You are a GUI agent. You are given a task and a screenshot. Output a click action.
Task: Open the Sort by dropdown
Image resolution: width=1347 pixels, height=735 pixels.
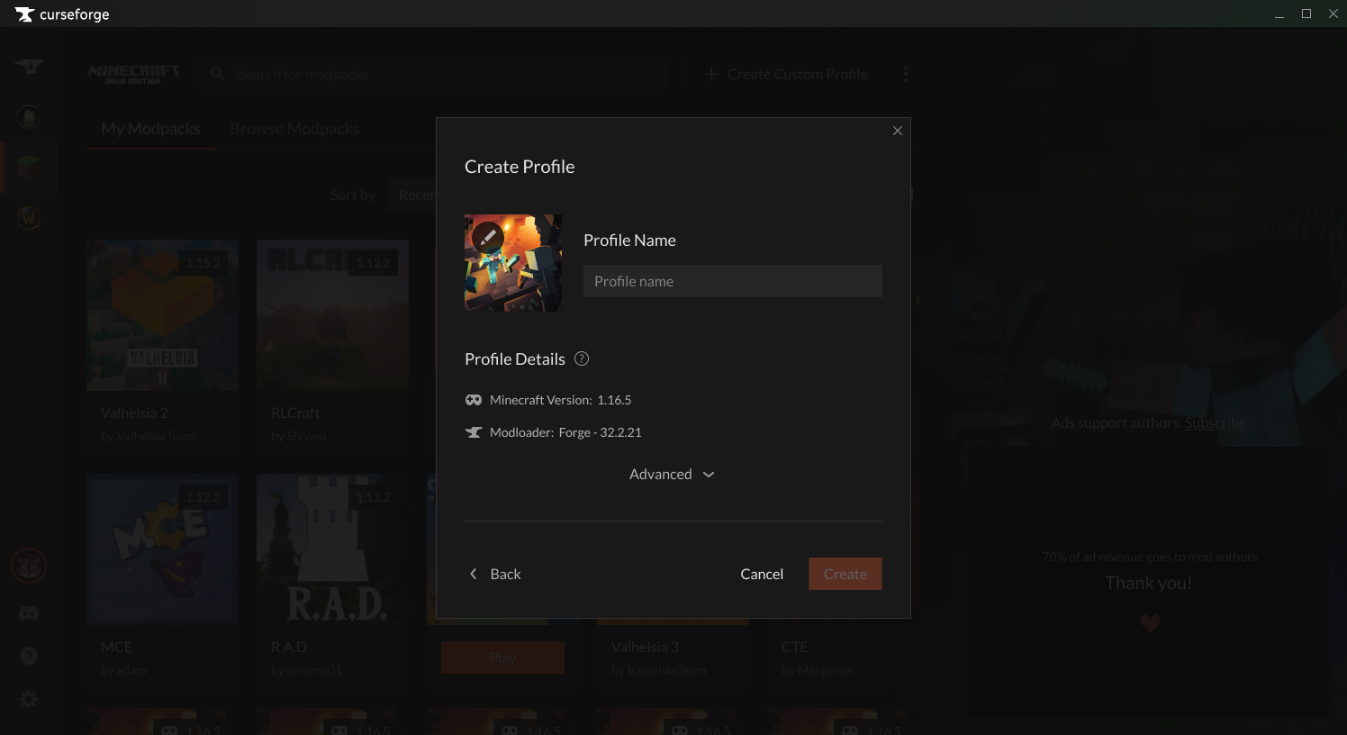point(412,195)
